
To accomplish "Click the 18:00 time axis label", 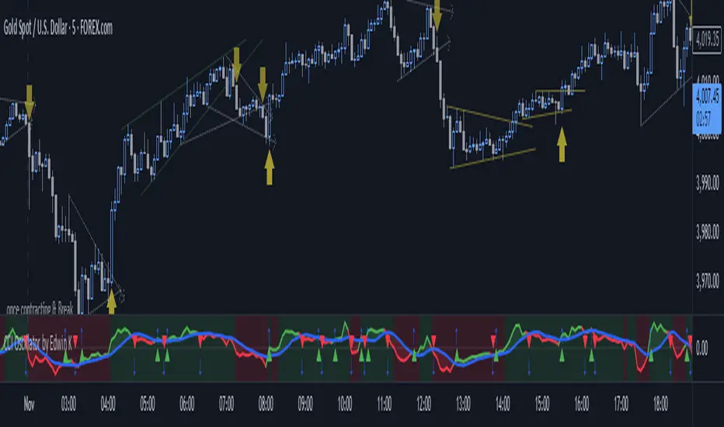I will (x=661, y=404).
